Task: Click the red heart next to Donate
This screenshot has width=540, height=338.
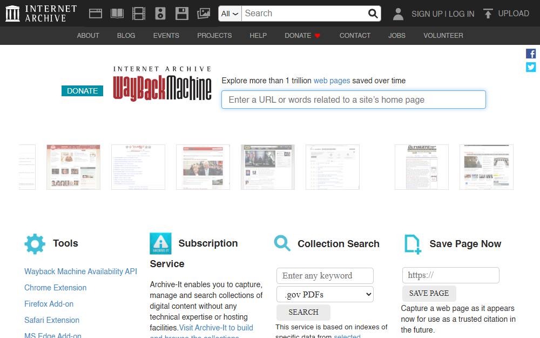Action: click(x=318, y=36)
